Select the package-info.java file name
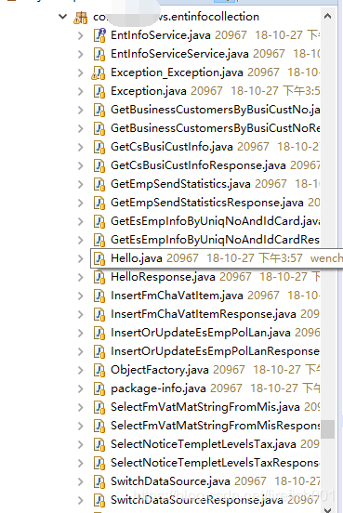Screen dimensions: 343x513 coord(158,389)
